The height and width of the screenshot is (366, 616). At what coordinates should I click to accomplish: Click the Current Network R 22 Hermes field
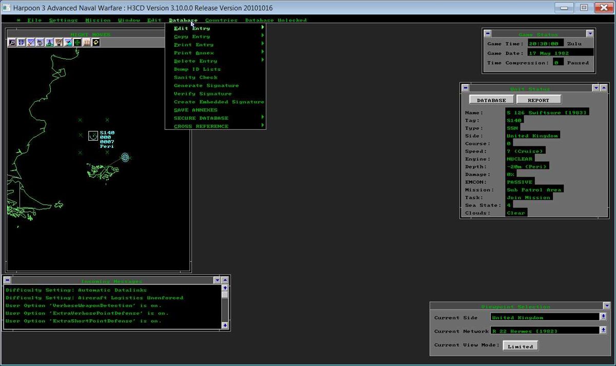(545, 331)
